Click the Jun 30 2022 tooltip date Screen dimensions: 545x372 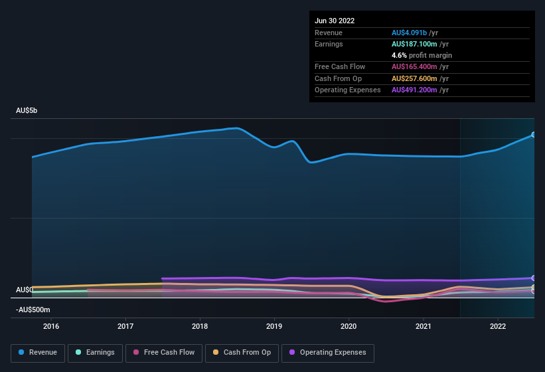(335, 21)
